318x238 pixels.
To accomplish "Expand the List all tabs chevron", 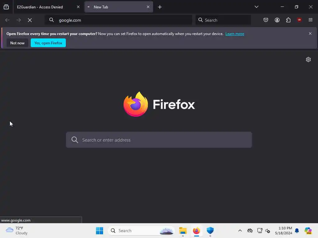I will click(256, 7).
